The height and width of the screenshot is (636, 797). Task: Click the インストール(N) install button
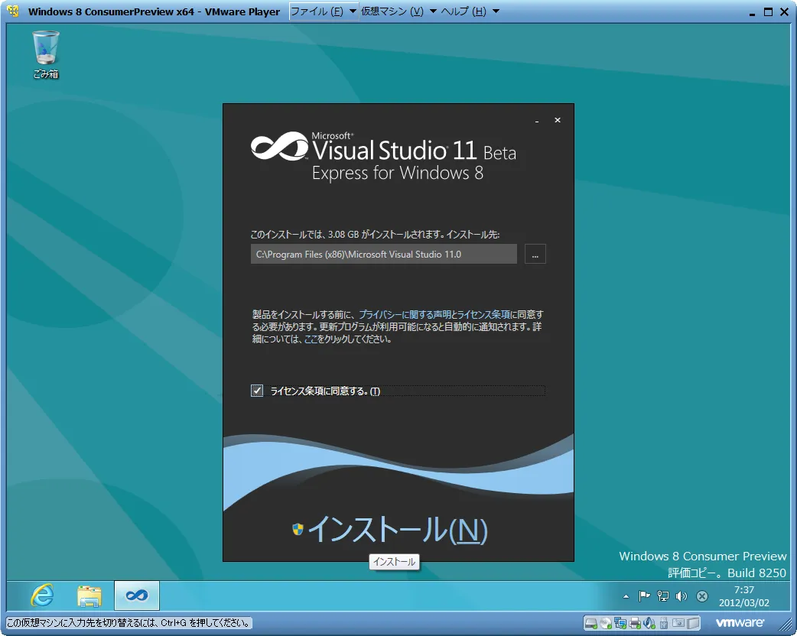[397, 529]
